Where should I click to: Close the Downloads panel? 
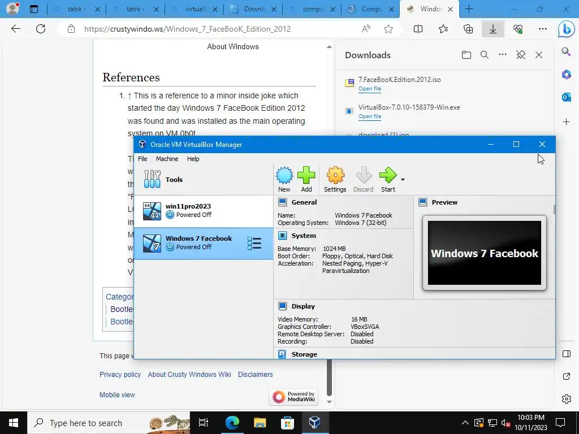(x=539, y=55)
